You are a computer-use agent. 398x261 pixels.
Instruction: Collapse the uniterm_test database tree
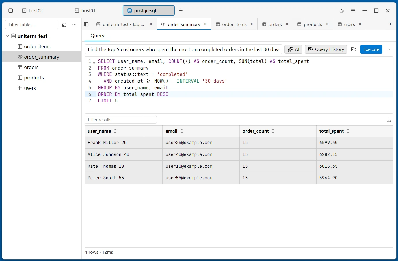[8, 36]
